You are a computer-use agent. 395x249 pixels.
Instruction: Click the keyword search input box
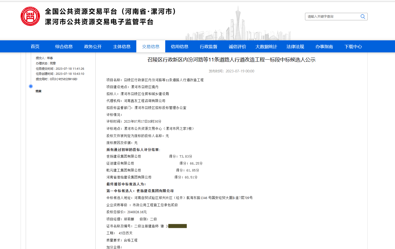point(332,16)
